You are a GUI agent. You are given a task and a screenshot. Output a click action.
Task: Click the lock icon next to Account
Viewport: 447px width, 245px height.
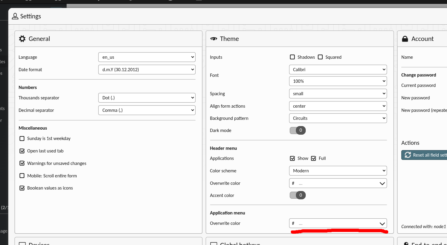(x=405, y=39)
